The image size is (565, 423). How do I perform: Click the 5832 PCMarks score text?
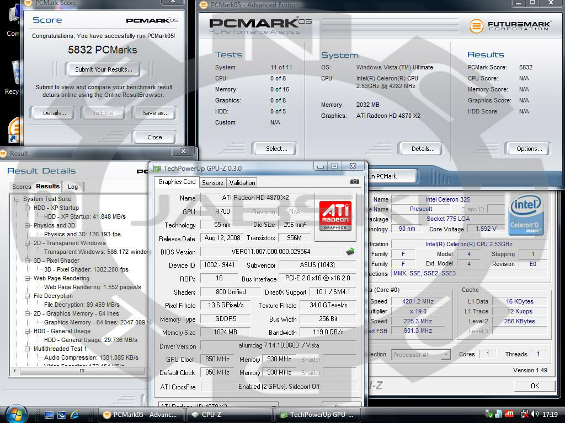coord(102,50)
